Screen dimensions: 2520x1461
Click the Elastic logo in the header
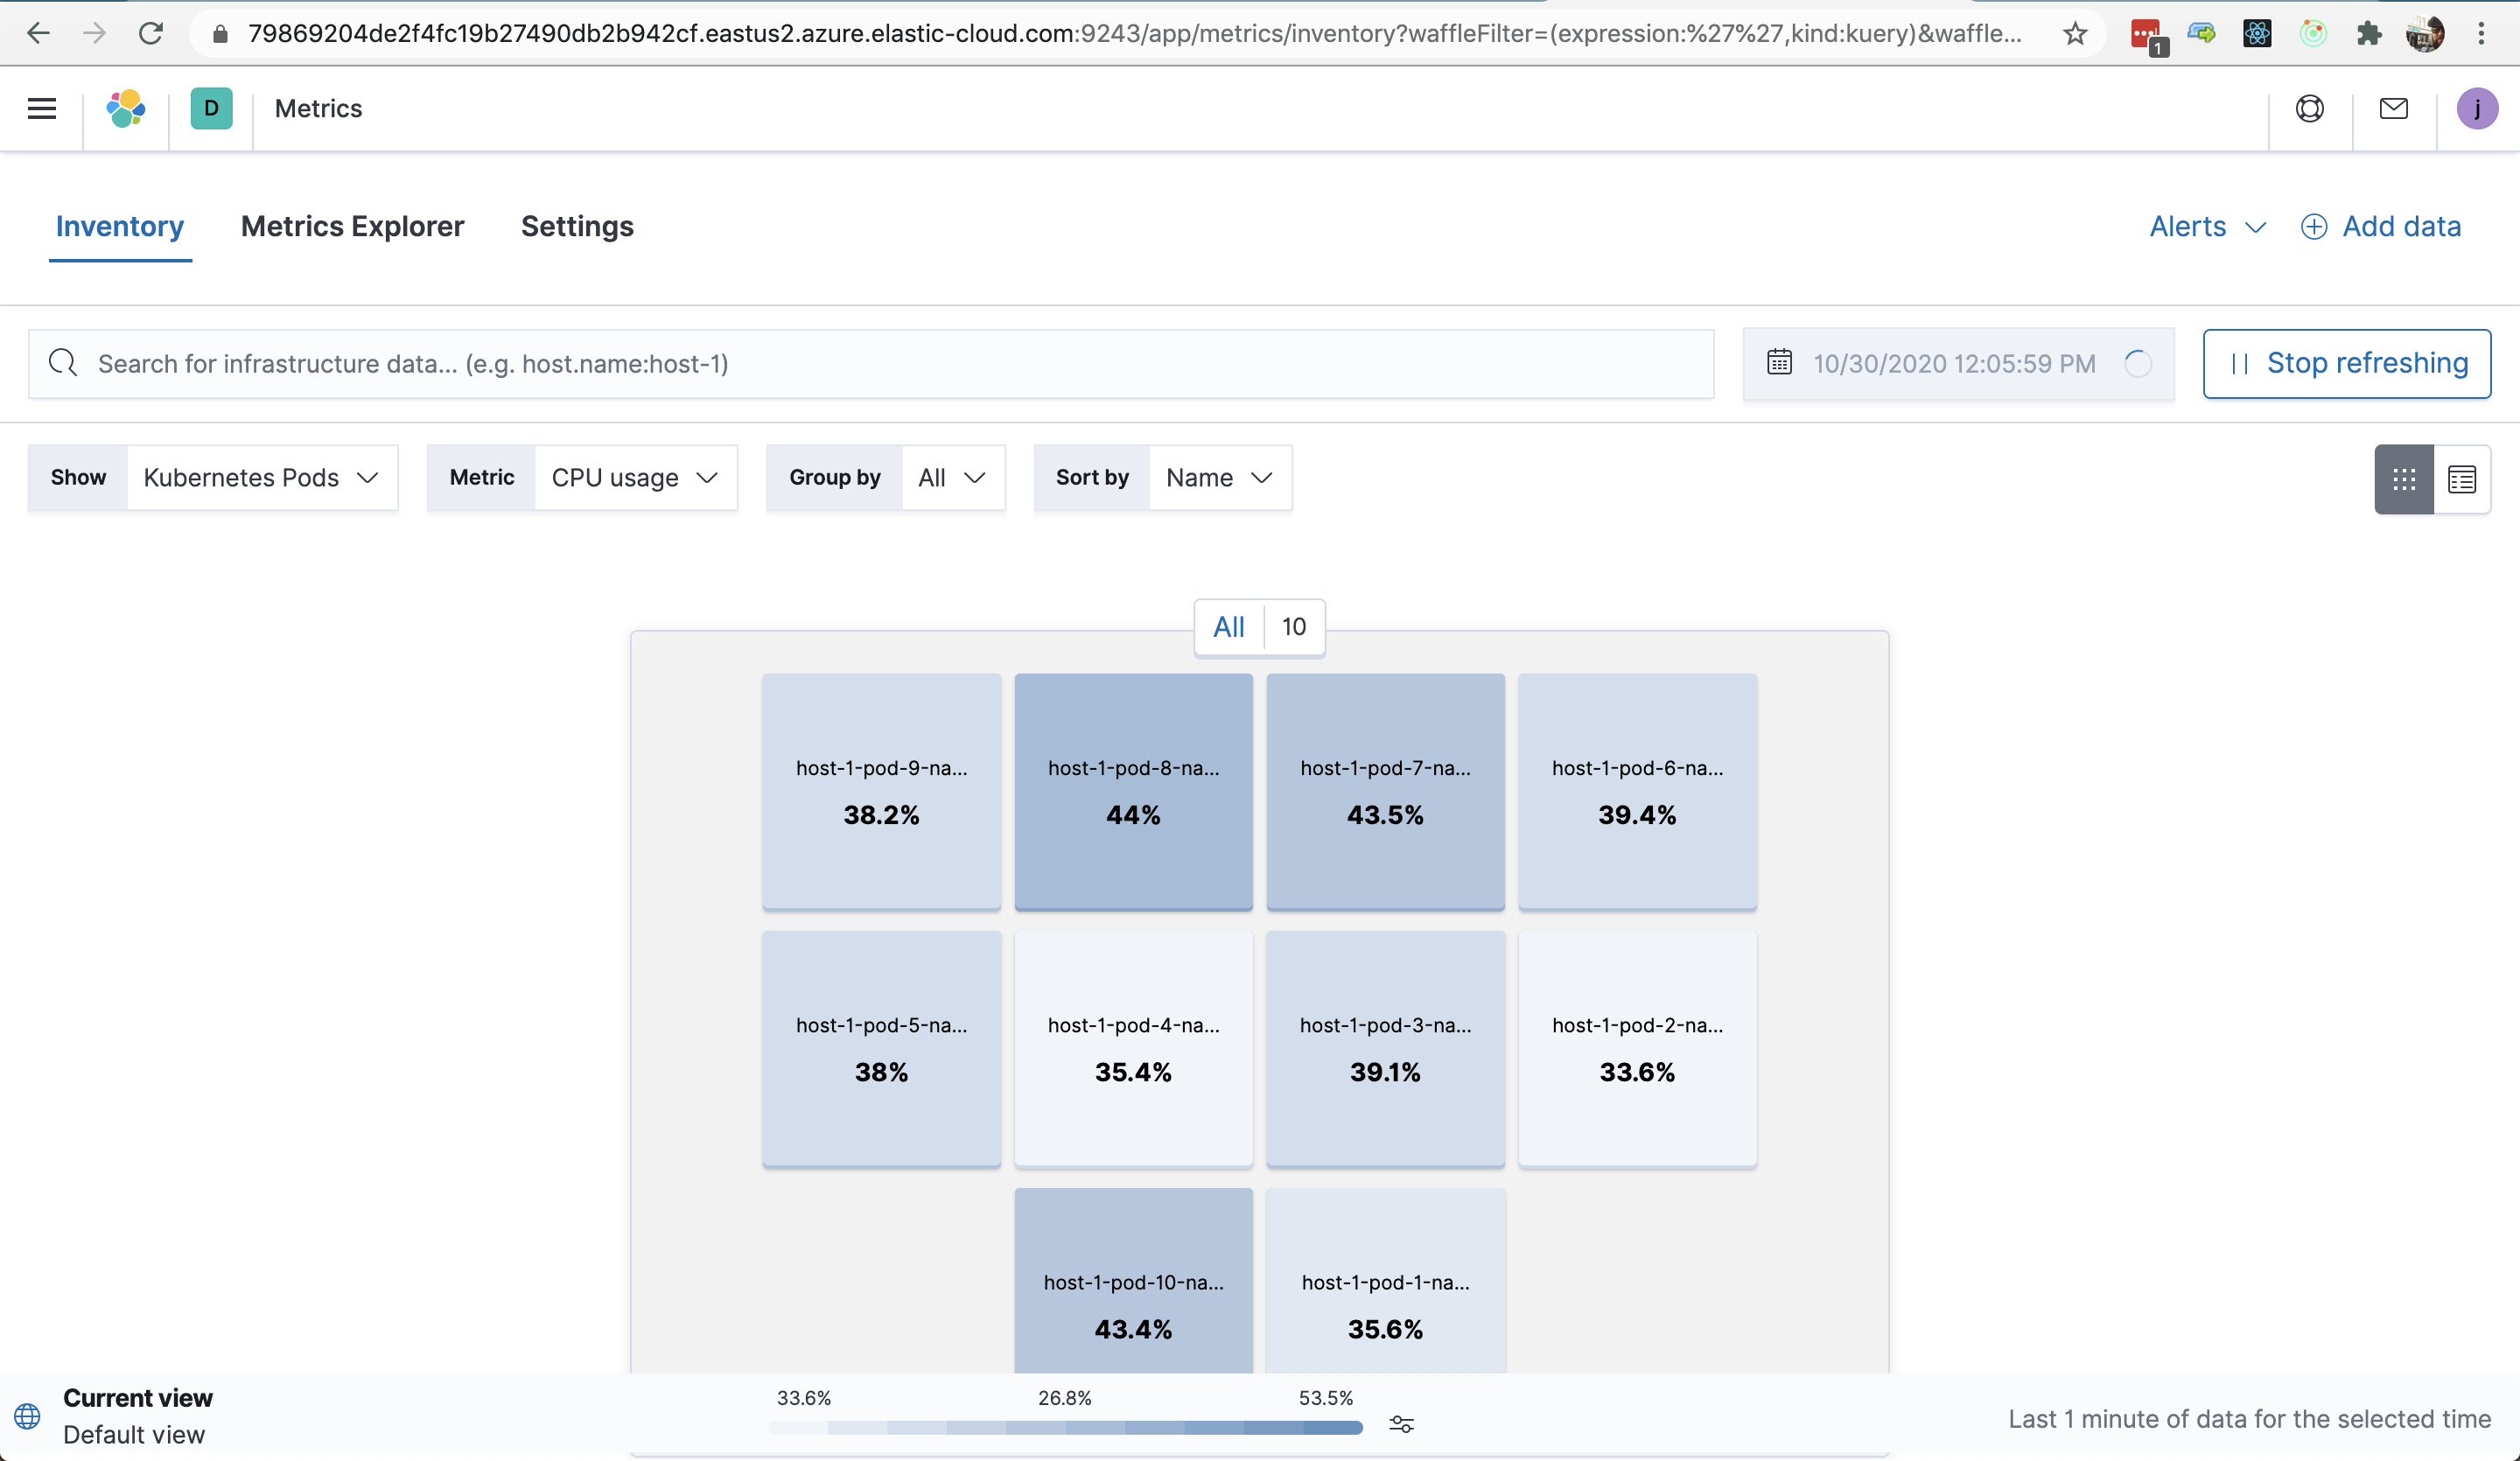126,108
